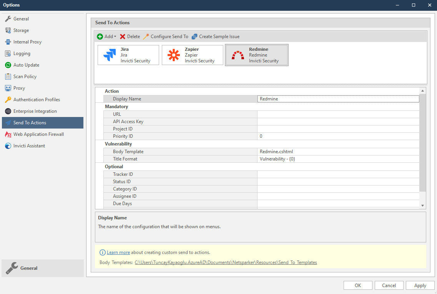Select the Zapier send to action

pyautogui.click(x=192, y=55)
